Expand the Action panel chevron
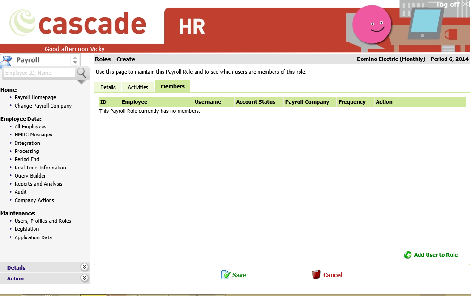Screen dimensions: 471x296 coord(85,278)
